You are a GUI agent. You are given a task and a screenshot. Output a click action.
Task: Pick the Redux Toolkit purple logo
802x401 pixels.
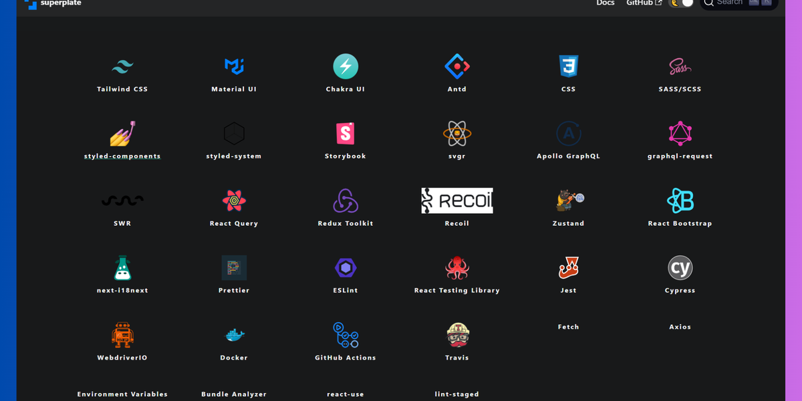point(346,200)
